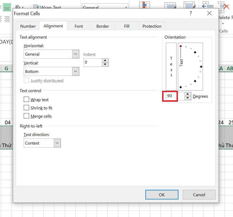Click the Cell Styles icon
Viewport: 233px width, 217px height.
(x=189, y=5)
